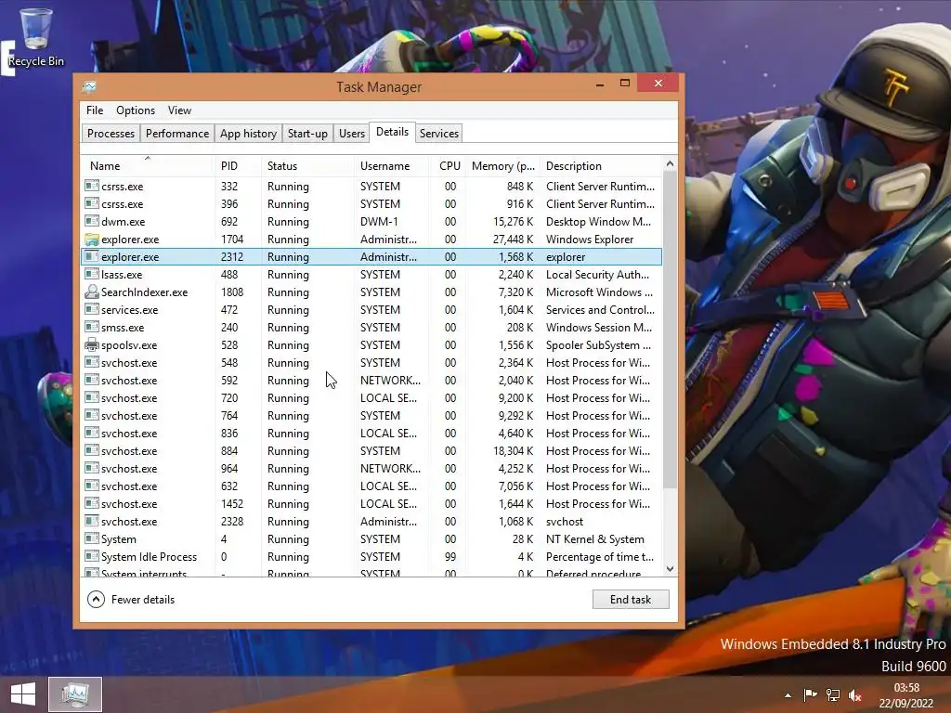The image size is (951, 713).
Task: Click the End task button
Action: click(631, 600)
